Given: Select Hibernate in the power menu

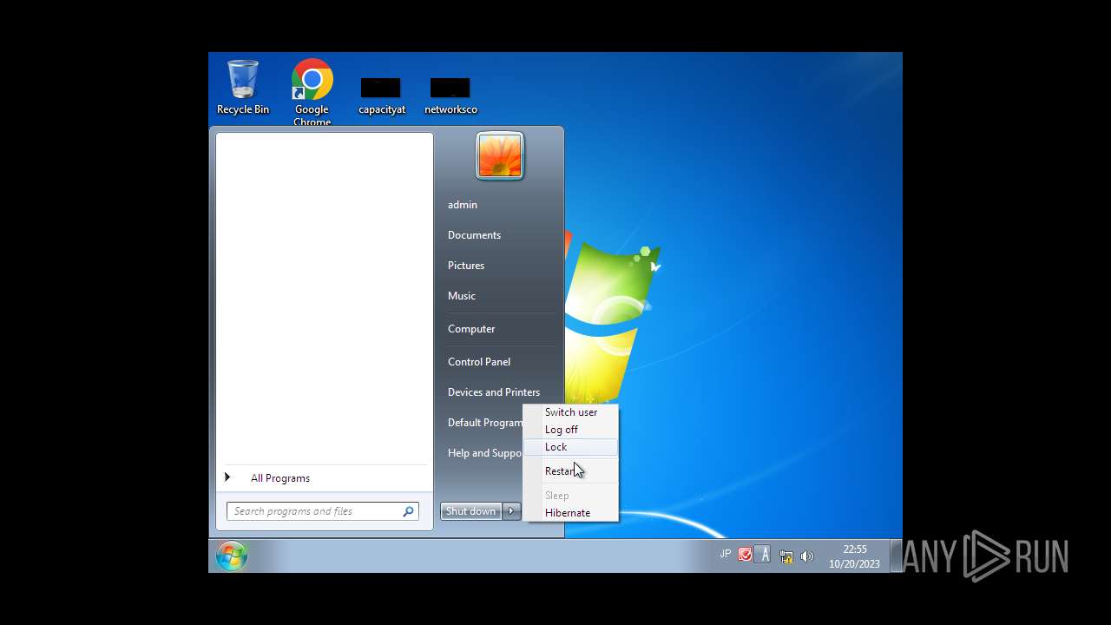Looking at the screenshot, I should [x=571, y=513].
